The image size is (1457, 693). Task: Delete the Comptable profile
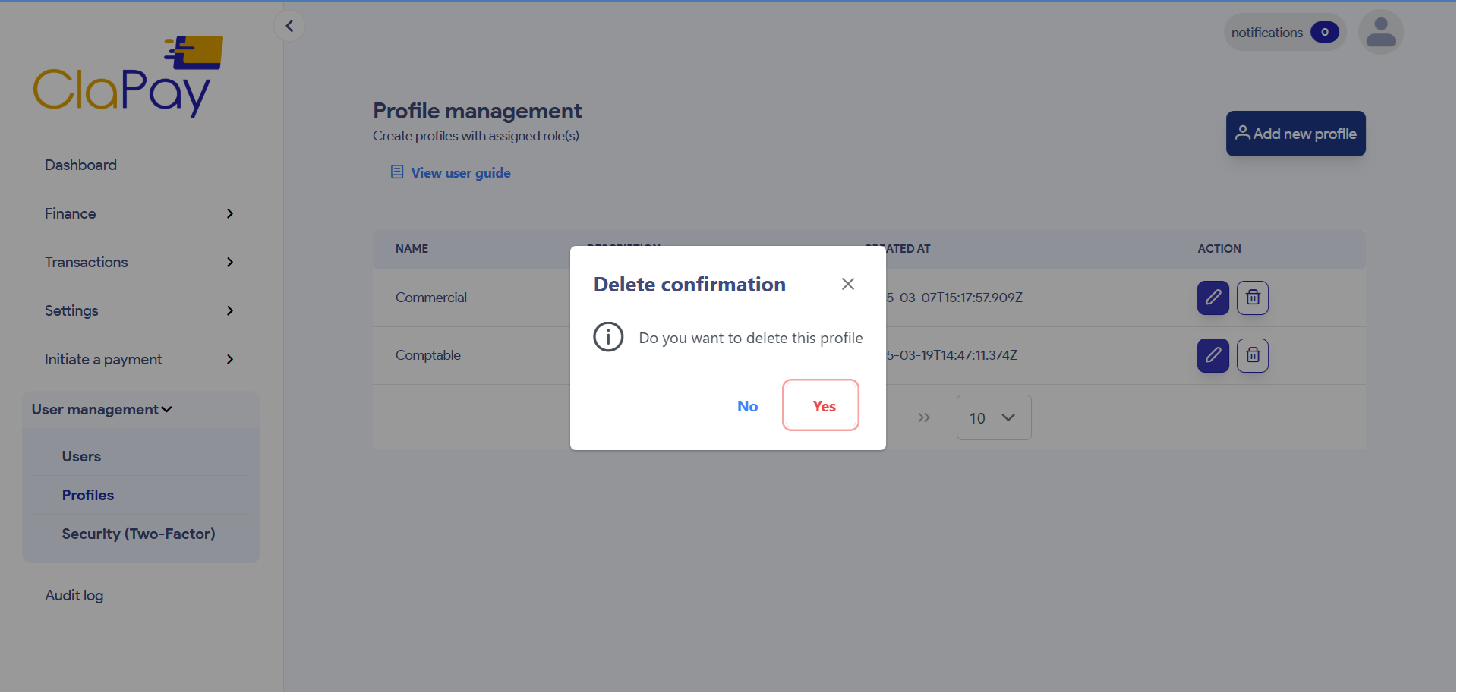1252,355
